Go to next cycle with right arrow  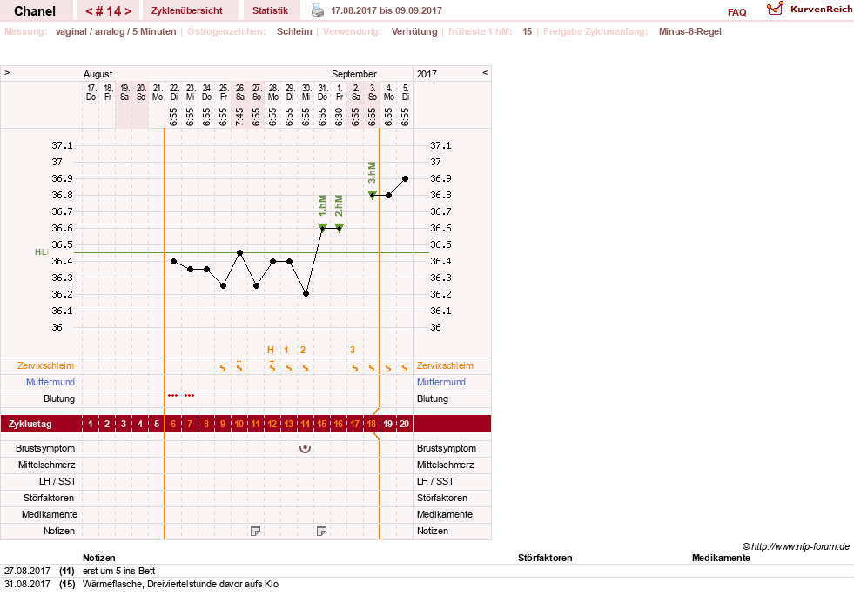tap(128, 11)
